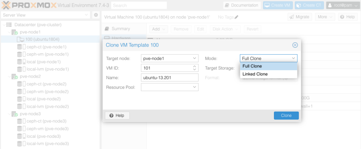Click Help button in VM header
The height and width of the screenshot is (149, 361).
(x=348, y=17)
